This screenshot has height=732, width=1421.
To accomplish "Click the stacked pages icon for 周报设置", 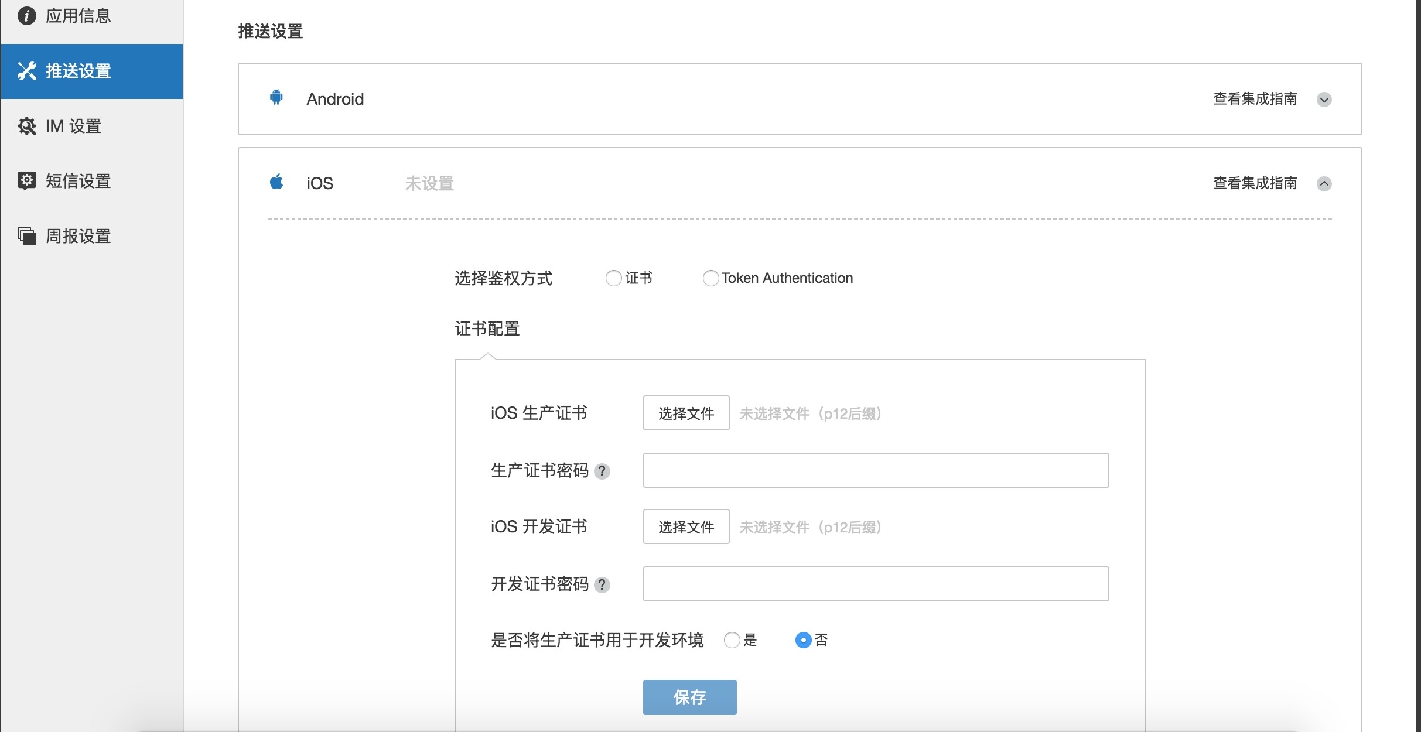I will [x=26, y=235].
